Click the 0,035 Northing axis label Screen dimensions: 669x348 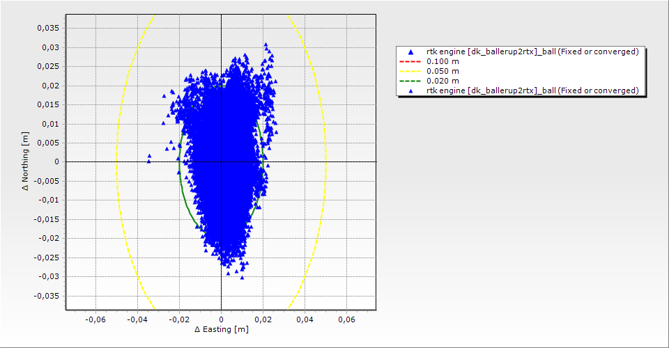[x=48, y=28]
